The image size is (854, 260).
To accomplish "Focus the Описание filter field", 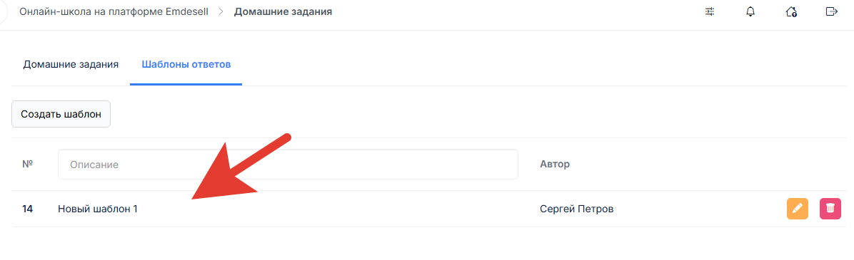I will 288,164.
